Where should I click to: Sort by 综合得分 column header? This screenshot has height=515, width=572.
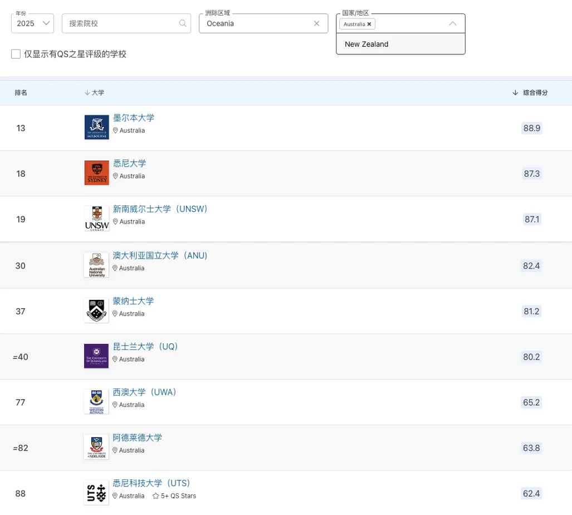tap(530, 93)
